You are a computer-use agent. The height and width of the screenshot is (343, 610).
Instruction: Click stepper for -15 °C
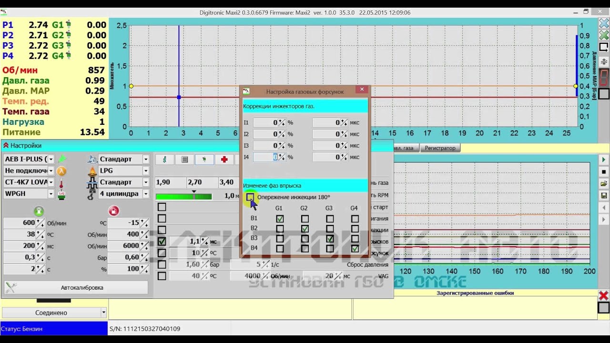tap(144, 222)
